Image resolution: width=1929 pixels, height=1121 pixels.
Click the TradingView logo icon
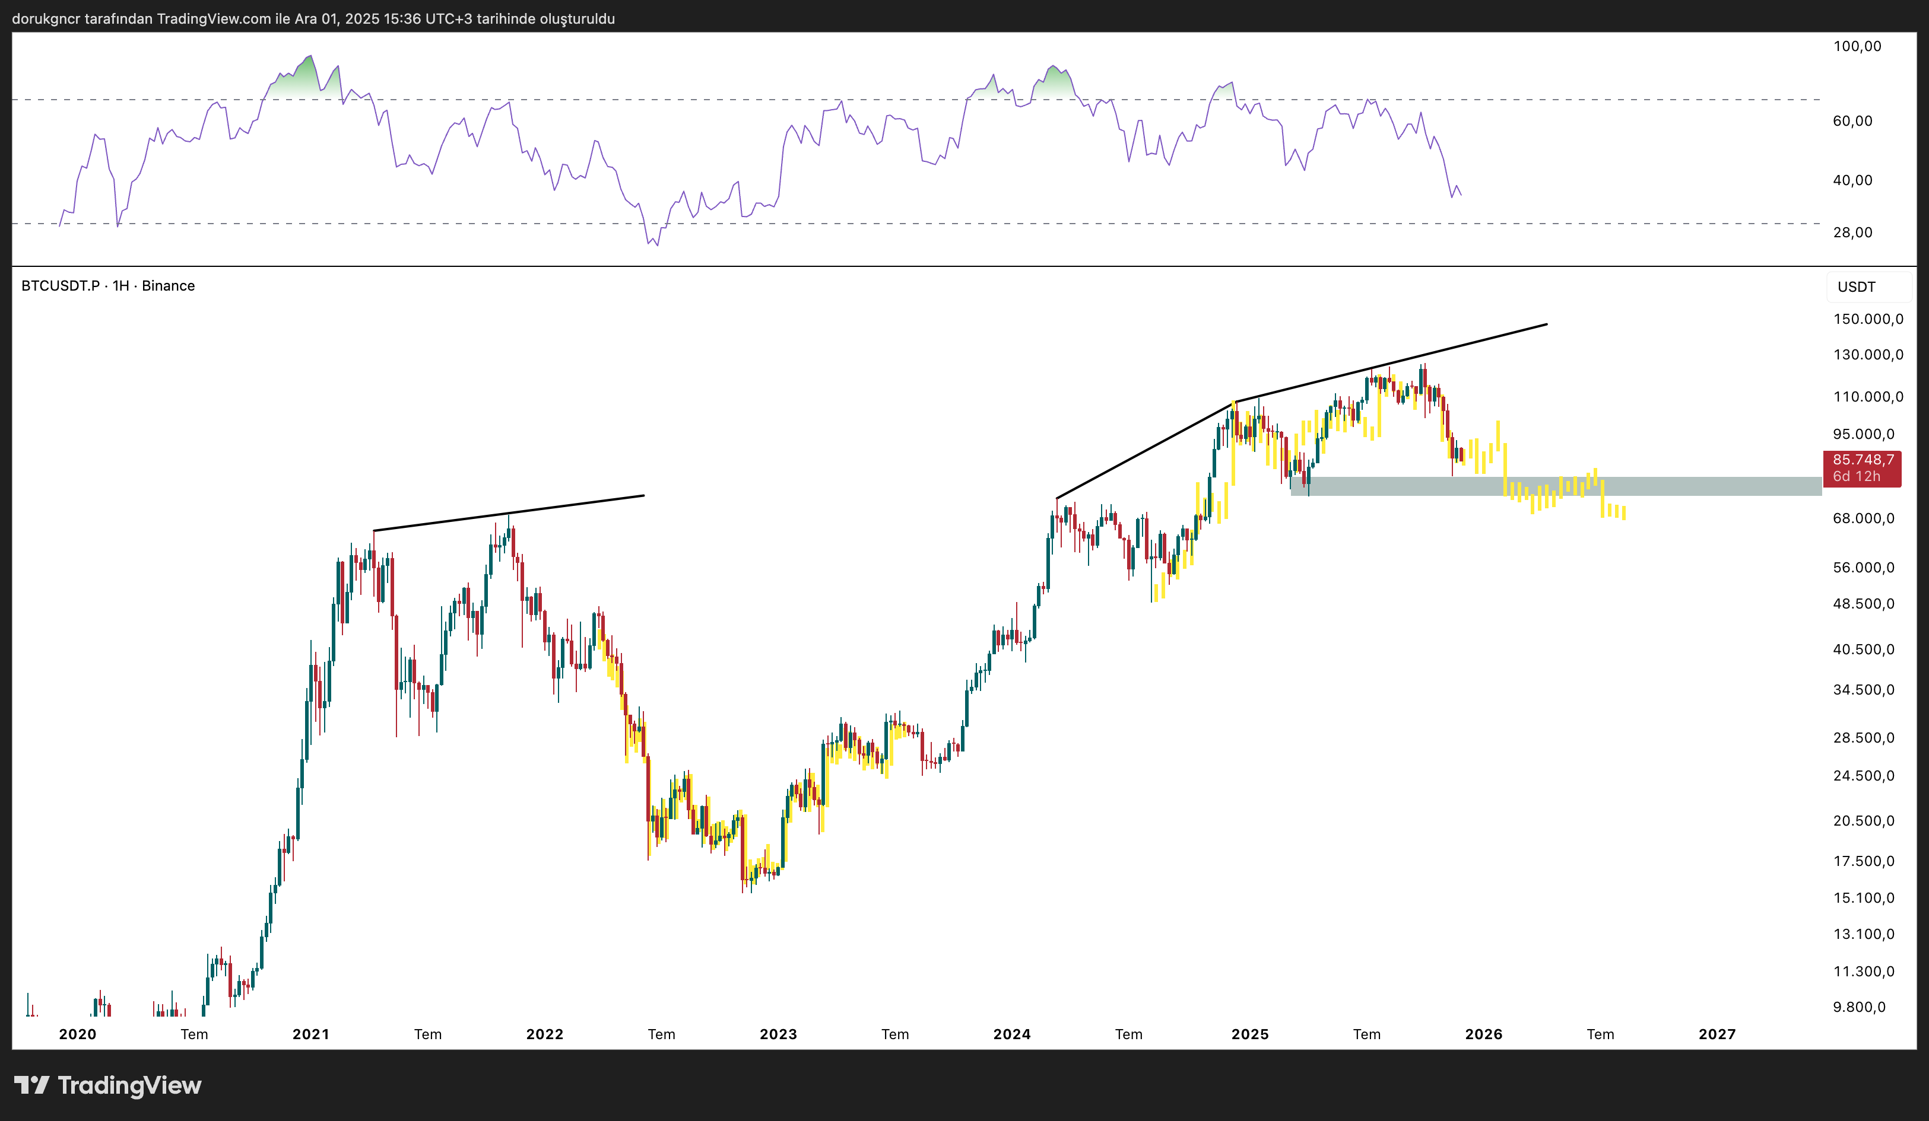pos(31,1084)
